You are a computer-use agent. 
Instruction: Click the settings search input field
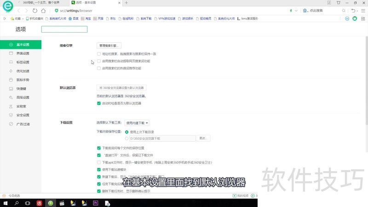click(x=64, y=29)
